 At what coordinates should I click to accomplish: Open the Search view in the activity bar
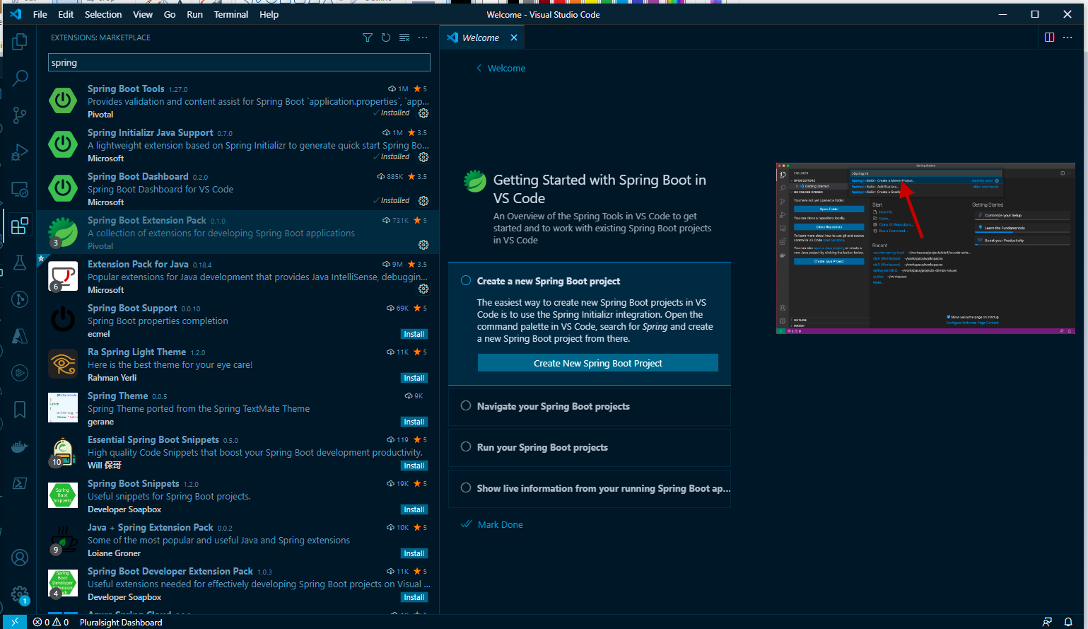[19, 78]
